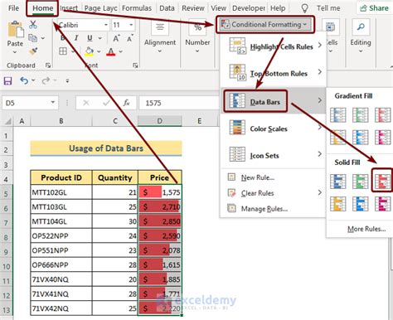Open Clear Rules submenu
This screenshot has height=320, width=393.
tap(273, 193)
